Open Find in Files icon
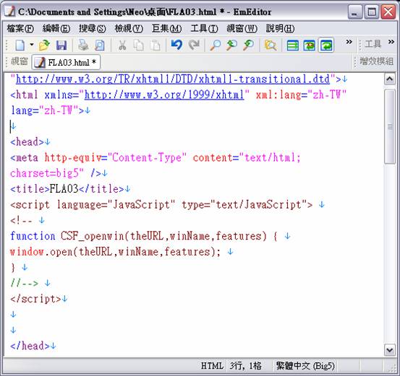 pos(270,45)
